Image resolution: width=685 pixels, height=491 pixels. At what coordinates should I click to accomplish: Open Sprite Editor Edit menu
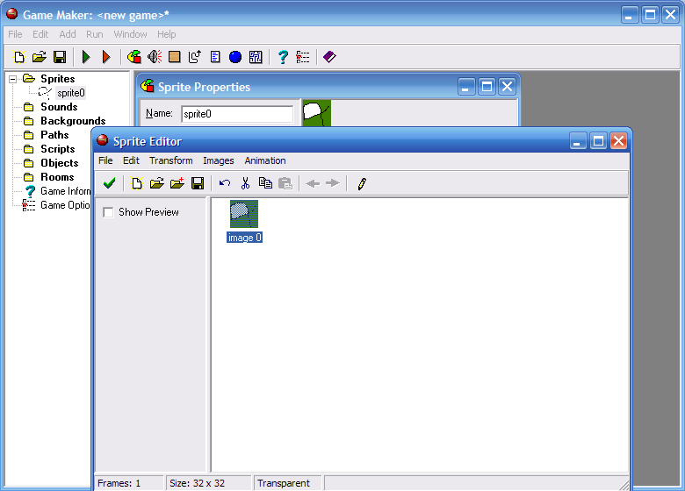coord(131,160)
